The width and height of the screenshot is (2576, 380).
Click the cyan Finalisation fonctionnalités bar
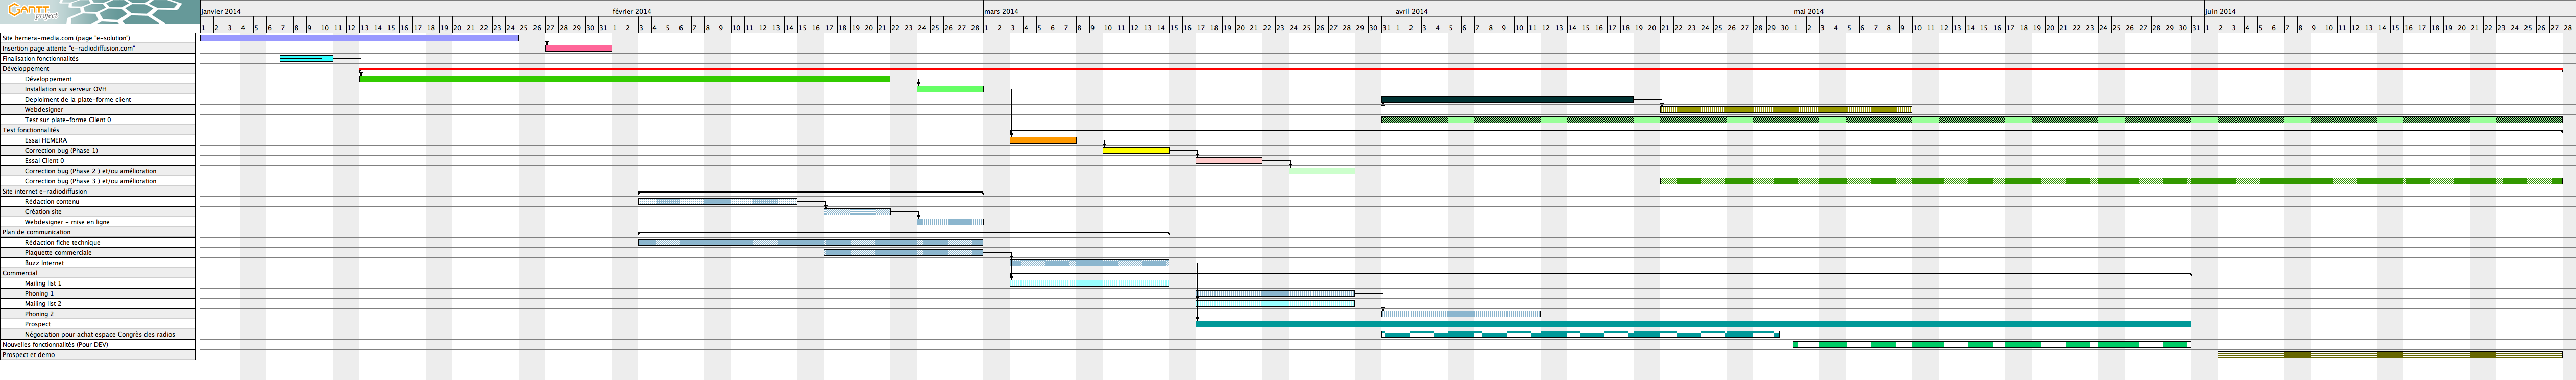click(x=306, y=59)
